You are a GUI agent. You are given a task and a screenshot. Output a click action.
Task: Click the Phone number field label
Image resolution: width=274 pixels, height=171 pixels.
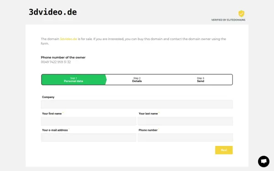click(x=148, y=130)
